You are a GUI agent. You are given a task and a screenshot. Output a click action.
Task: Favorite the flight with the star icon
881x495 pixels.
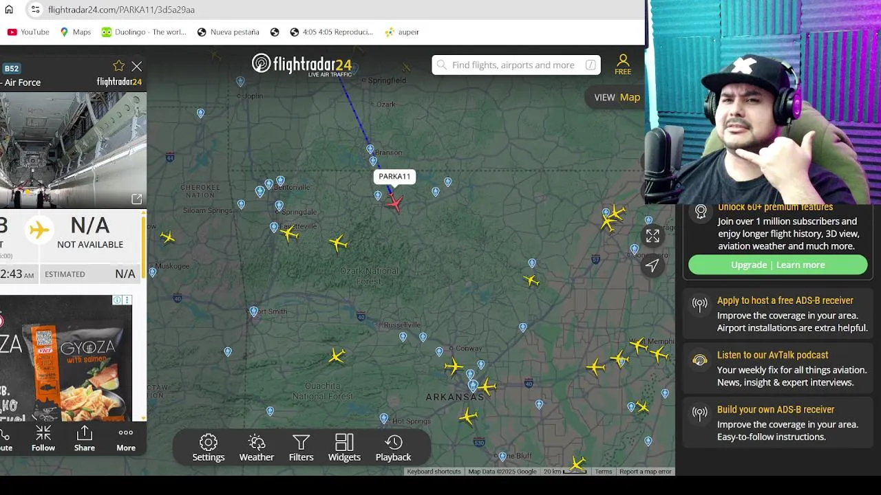[119, 66]
